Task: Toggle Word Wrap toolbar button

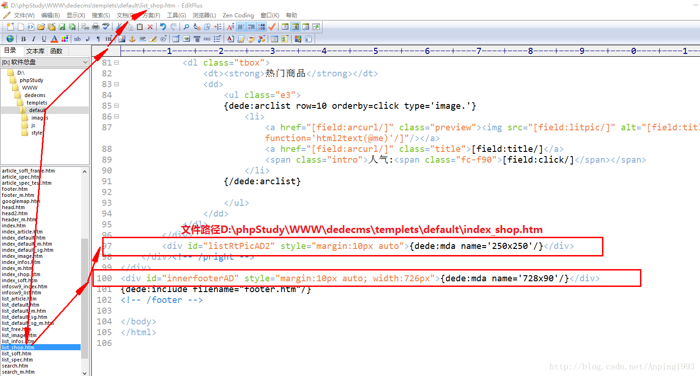Action: coord(241,27)
